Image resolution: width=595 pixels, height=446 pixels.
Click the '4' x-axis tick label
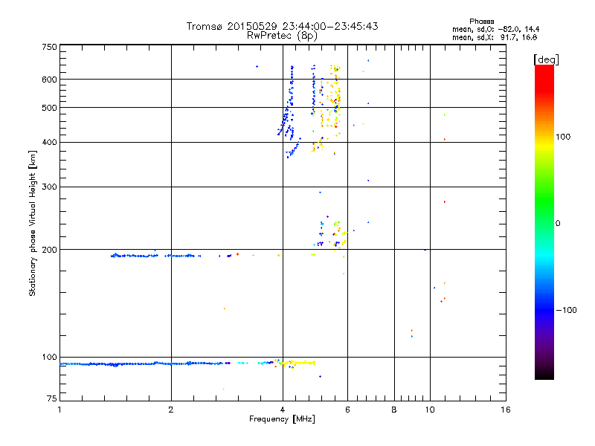(283, 410)
